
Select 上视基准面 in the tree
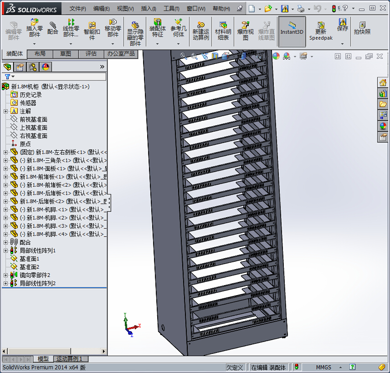tap(33, 128)
